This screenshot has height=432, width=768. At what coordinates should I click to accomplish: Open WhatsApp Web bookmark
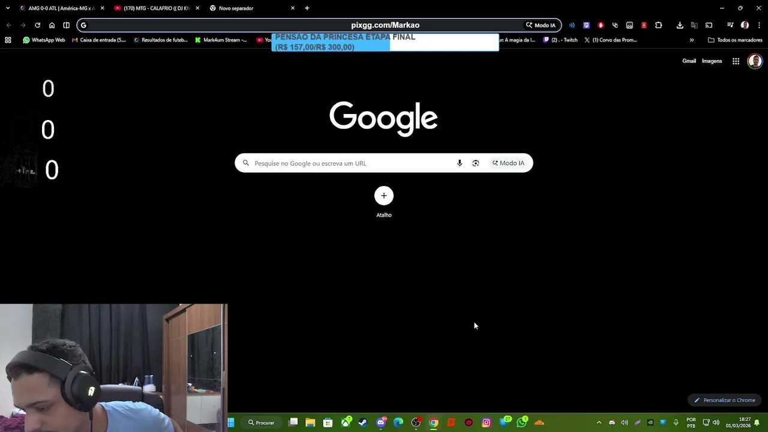pos(44,40)
